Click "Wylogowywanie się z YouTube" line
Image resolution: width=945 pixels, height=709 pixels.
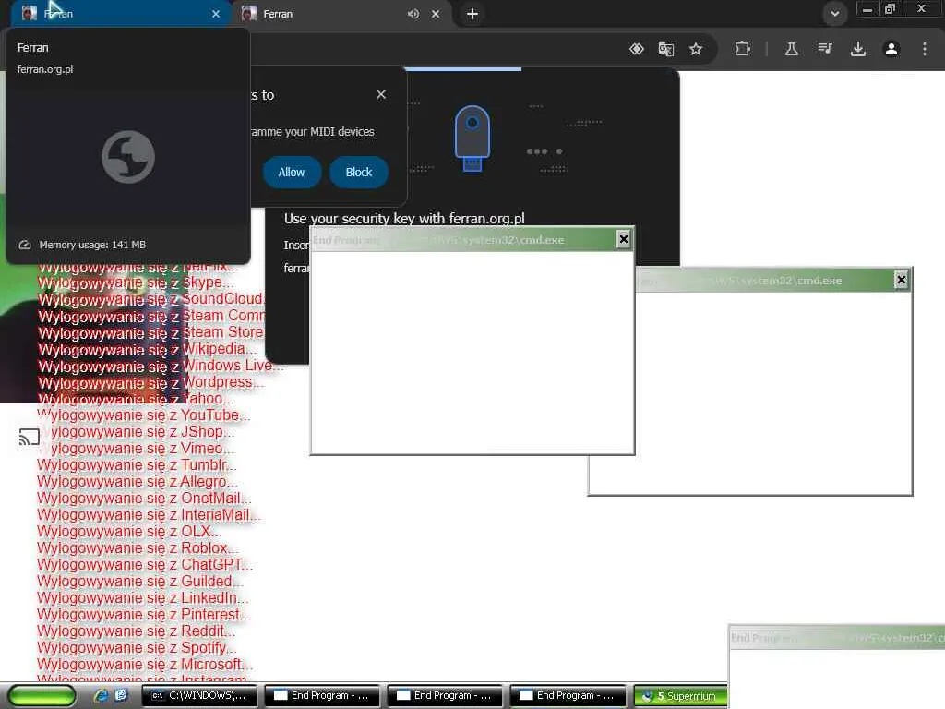143,415
